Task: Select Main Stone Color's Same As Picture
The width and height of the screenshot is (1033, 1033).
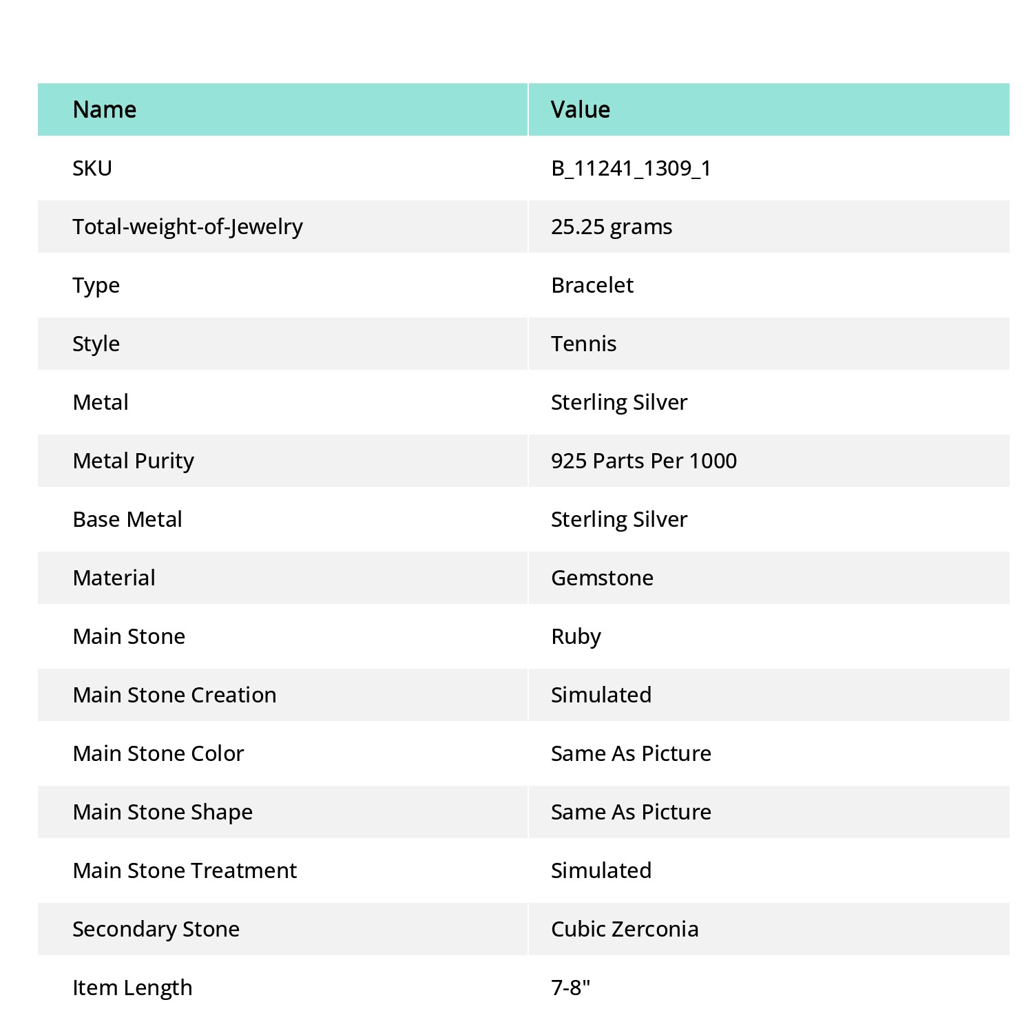Action: click(x=632, y=753)
